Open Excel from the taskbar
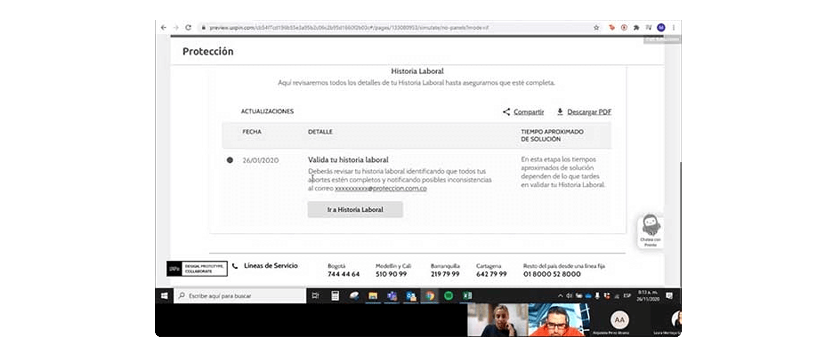Screen dimensions: 837x357 point(467,296)
